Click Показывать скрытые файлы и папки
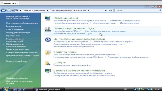162x91 pixels. click(x=128, y=57)
